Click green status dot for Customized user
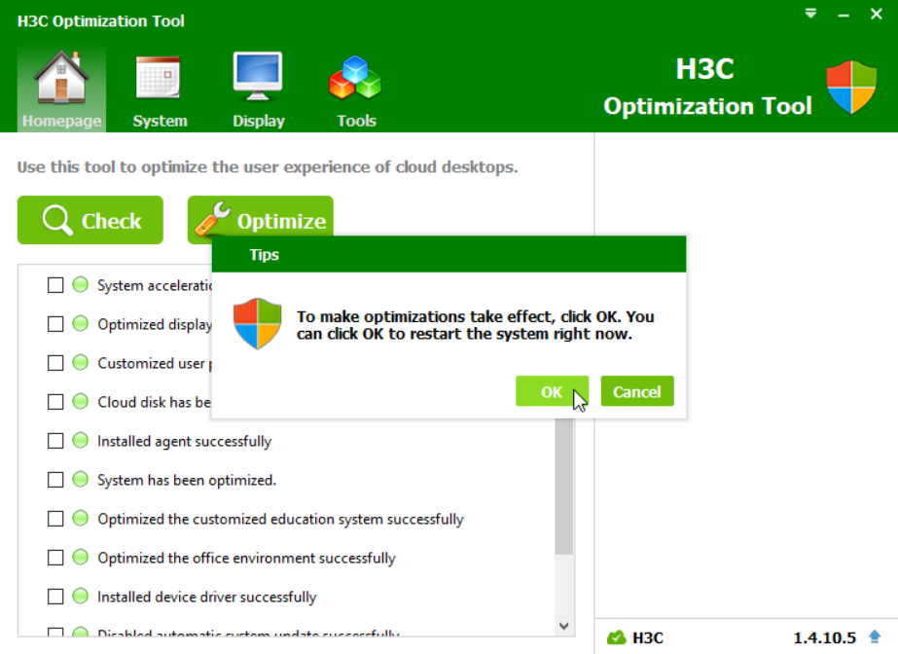The width and height of the screenshot is (898, 654). coord(80,362)
